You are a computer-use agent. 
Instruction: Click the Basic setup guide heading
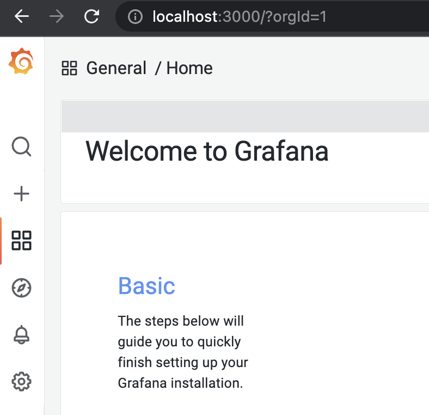point(146,286)
